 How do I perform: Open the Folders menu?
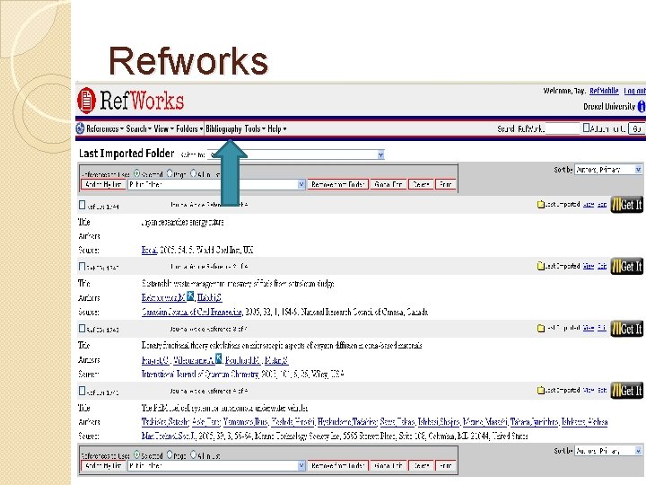coord(189,128)
